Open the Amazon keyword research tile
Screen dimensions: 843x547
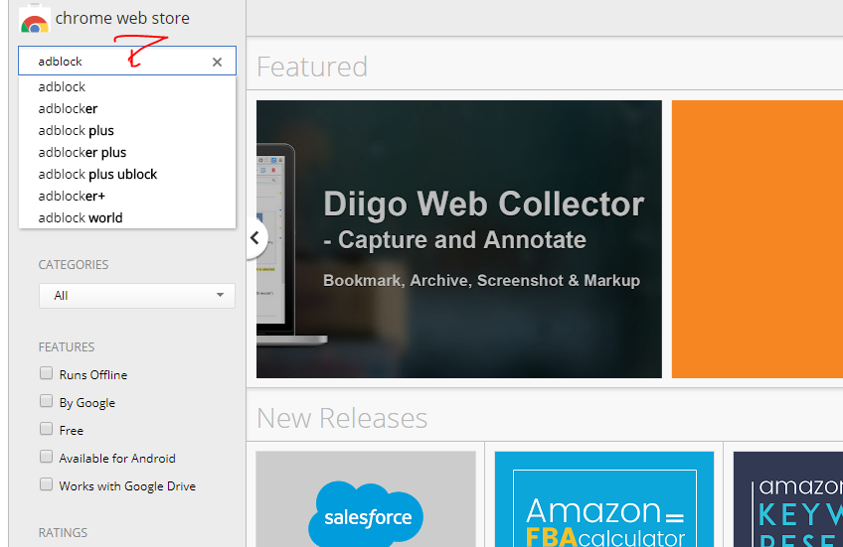[x=788, y=499]
